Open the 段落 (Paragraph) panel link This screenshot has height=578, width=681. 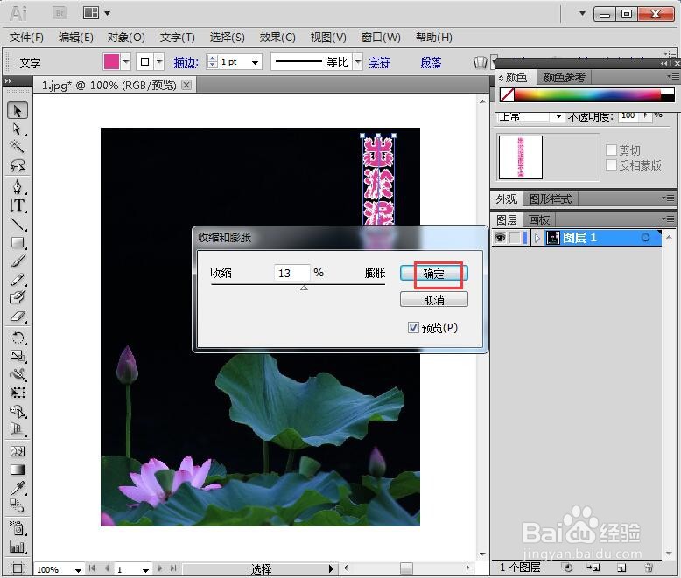[431, 62]
